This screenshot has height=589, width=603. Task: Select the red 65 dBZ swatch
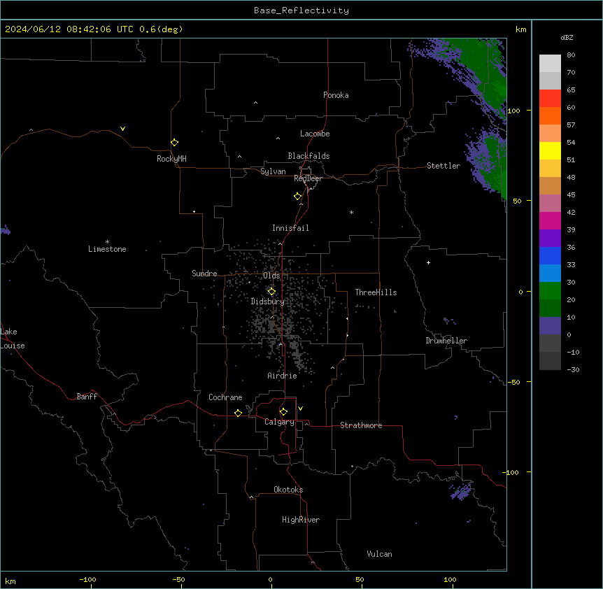550,98
